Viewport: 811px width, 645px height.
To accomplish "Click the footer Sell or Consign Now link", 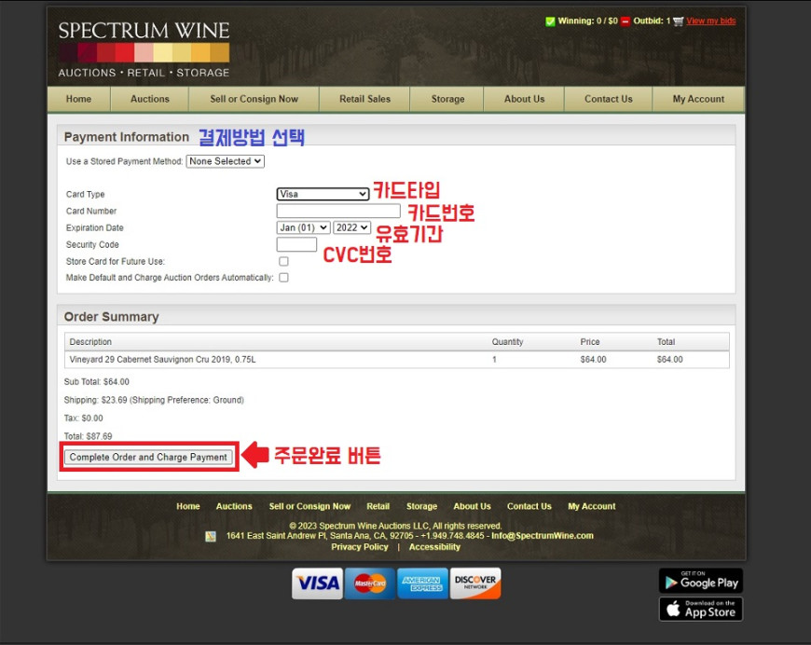I will 309,506.
